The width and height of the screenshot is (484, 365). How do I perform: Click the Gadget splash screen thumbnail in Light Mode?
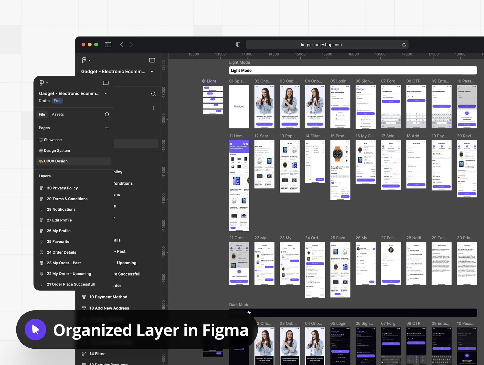point(239,107)
